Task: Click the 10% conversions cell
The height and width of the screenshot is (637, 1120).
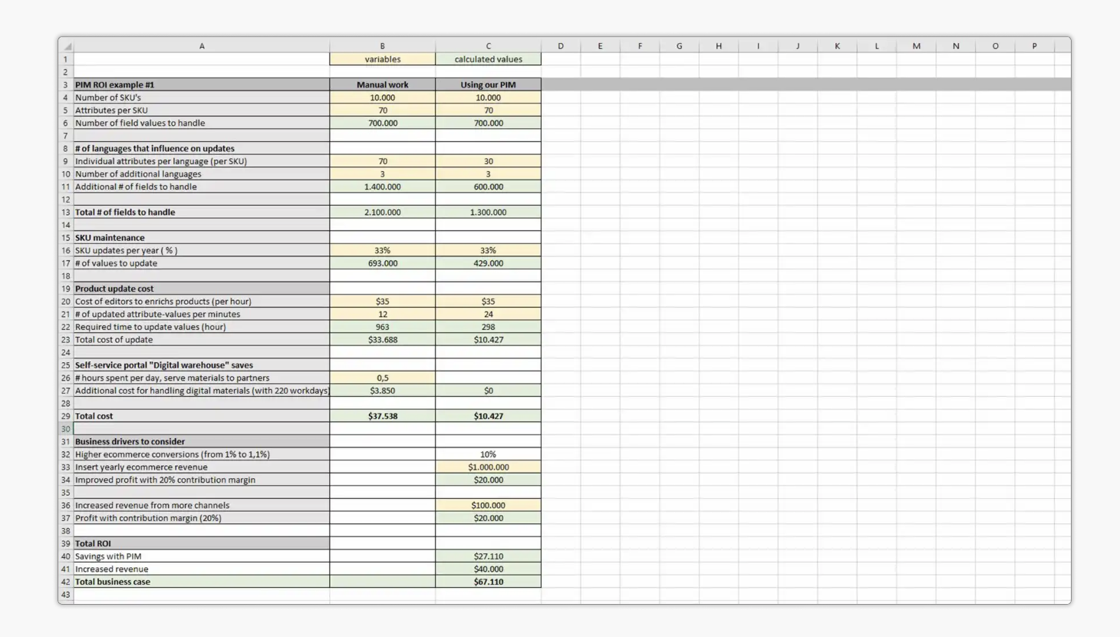Action: [x=488, y=454]
